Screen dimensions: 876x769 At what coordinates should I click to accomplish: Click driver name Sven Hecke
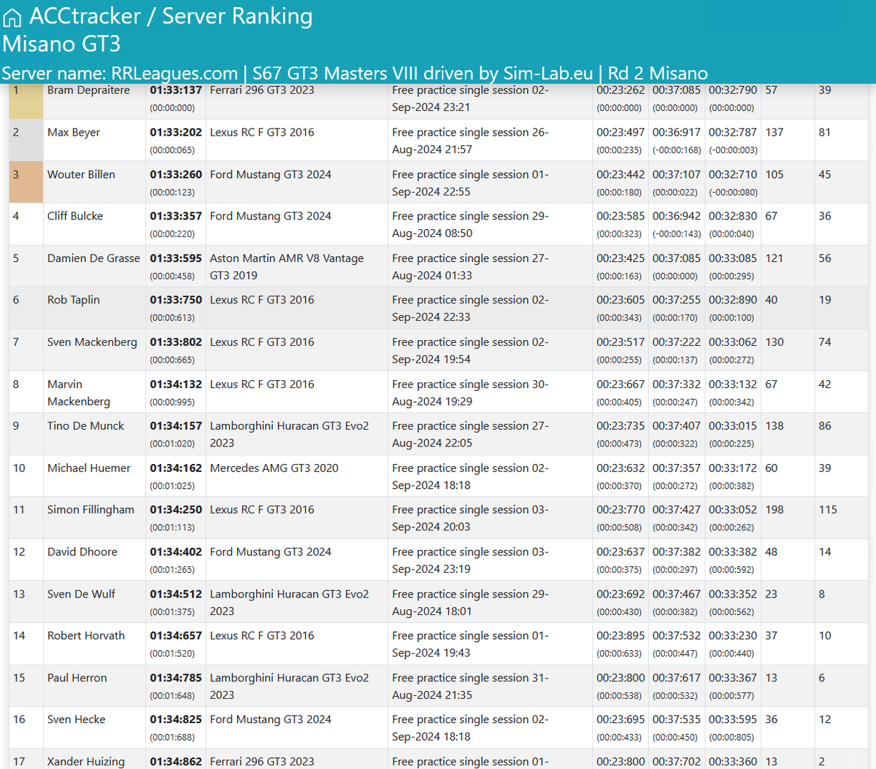pos(76,719)
